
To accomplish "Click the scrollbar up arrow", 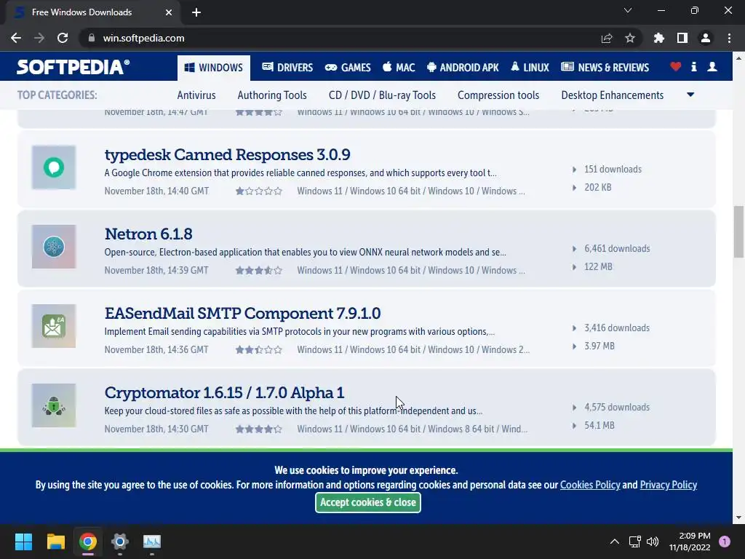I will point(738,58).
